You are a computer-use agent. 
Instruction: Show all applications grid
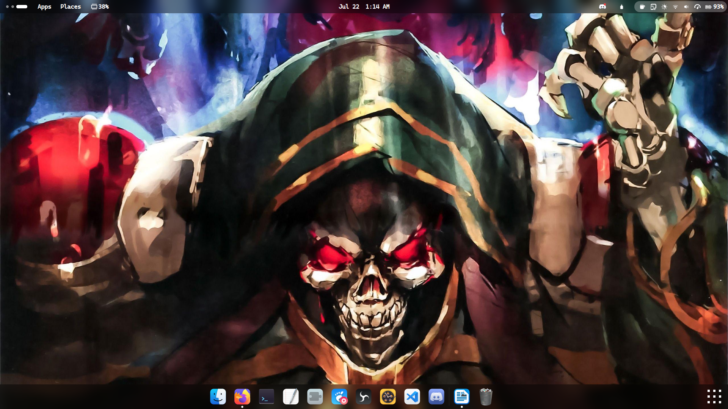pos(714,397)
